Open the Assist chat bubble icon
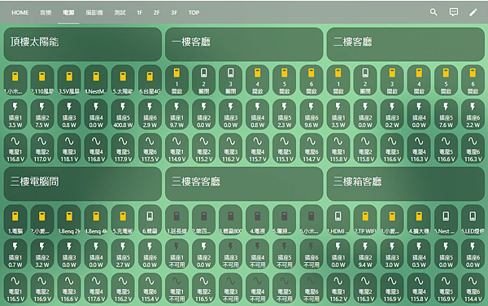 pyautogui.click(x=454, y=12)
